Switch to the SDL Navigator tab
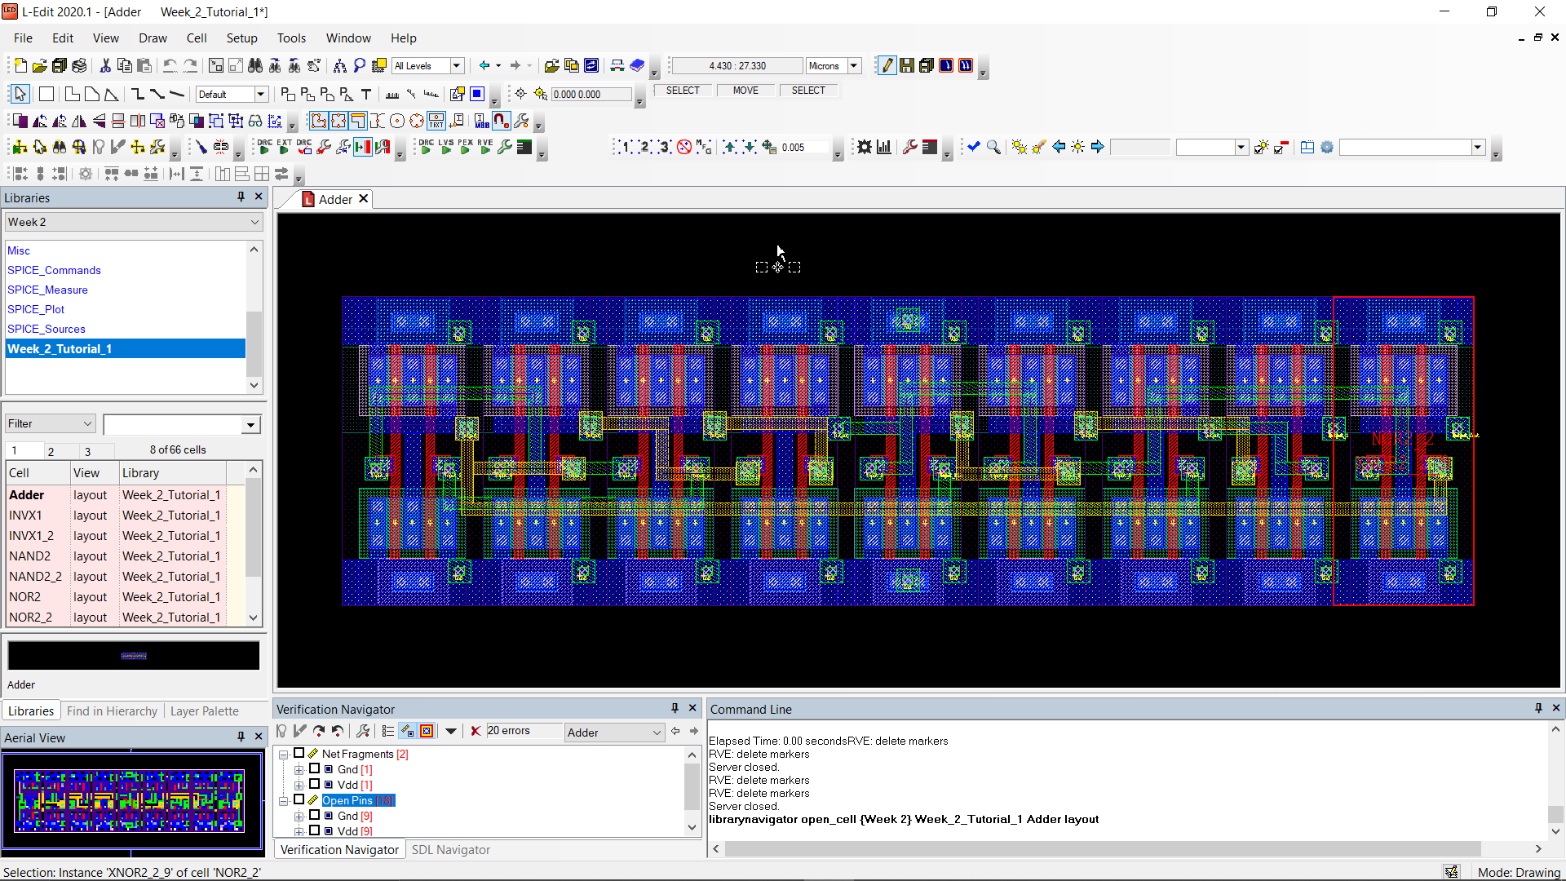 coord(450,849)
